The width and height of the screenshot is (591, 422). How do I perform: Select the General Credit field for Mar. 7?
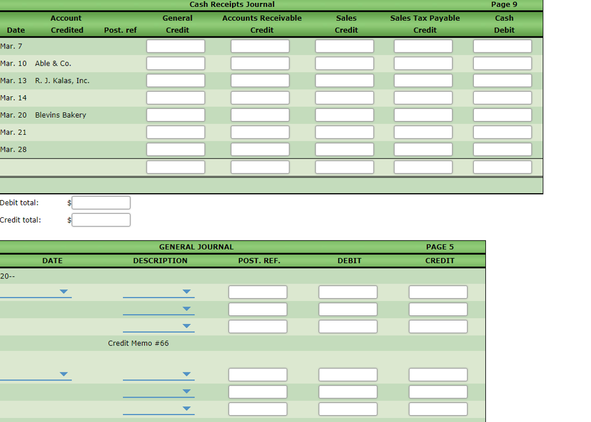pyautogui.click(x=175, y=46)
